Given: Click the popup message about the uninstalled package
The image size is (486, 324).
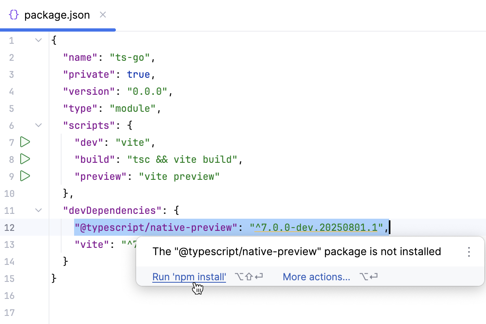Looking at the screenshot, I should (x=297, y=252).
